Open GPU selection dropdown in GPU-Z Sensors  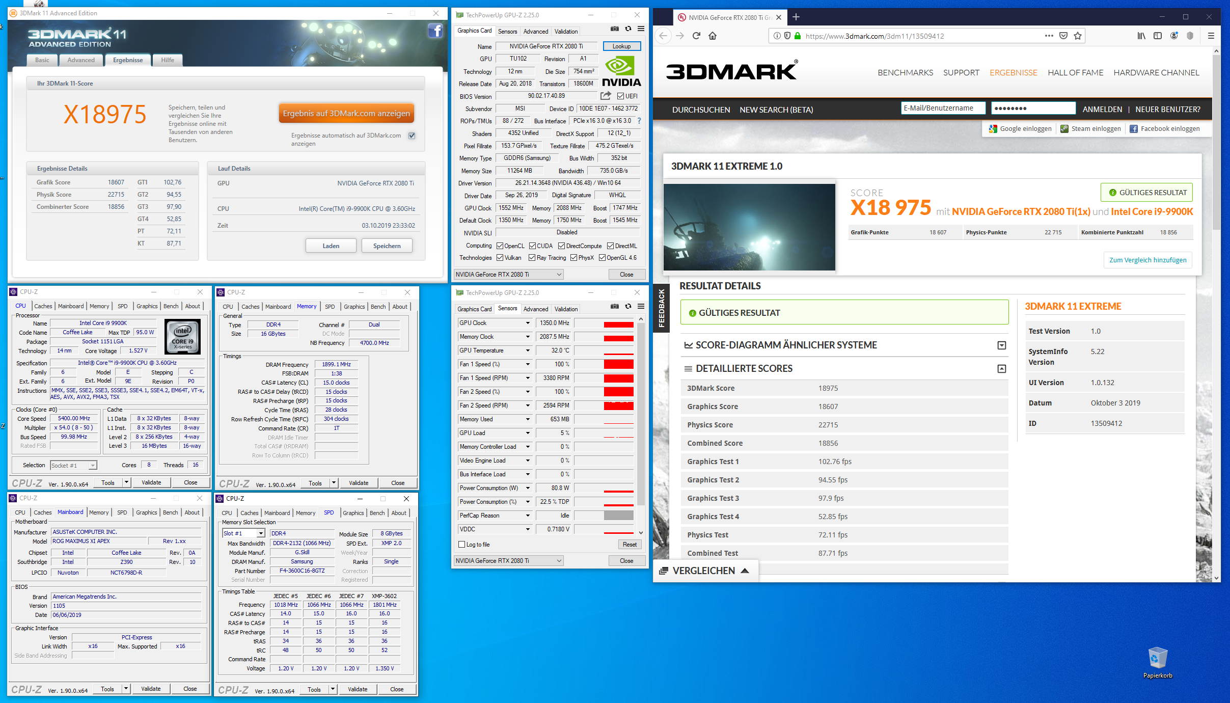click(x=508, y=561)
